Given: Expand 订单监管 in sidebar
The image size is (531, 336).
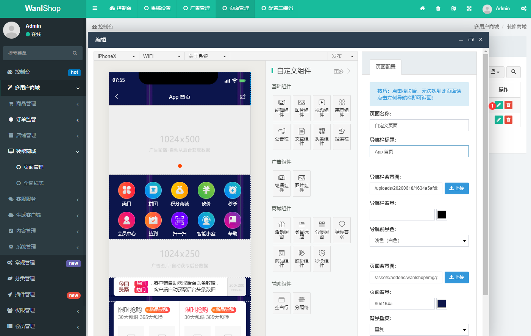Looking at the screenshot, I should point(43,119).
